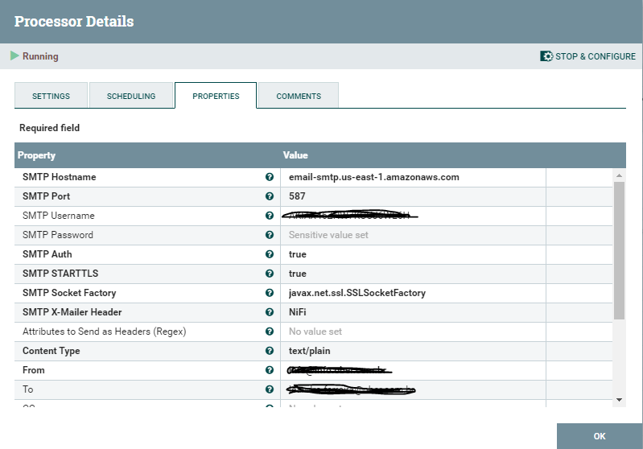This screenshot has height=449, width=643.
Task: Click help icon for Content Type
Action: (x=270, y=350)
